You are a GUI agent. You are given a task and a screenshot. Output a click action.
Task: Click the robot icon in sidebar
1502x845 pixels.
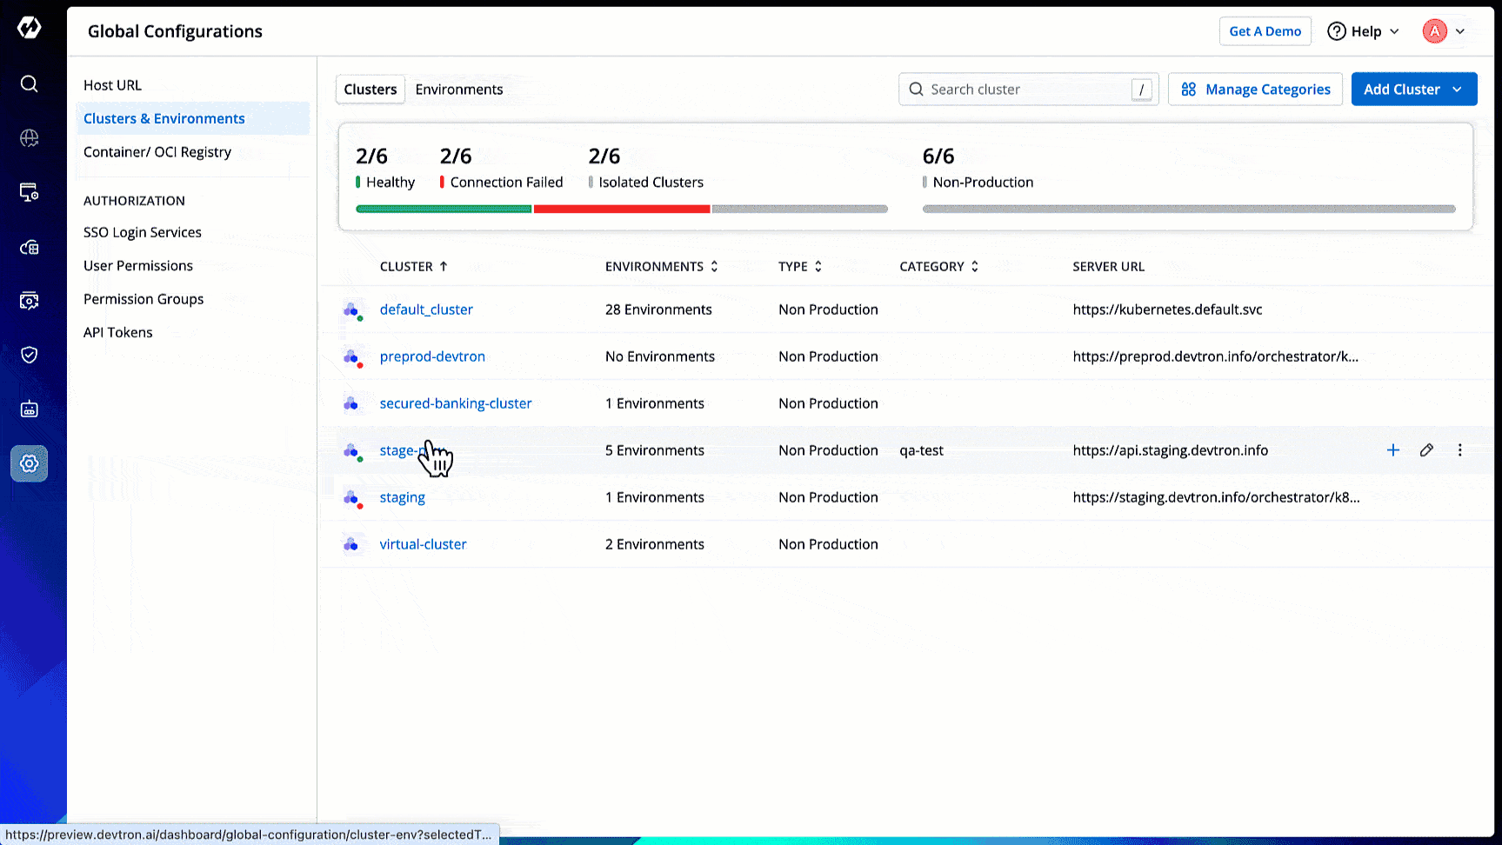tap(29, 409)
